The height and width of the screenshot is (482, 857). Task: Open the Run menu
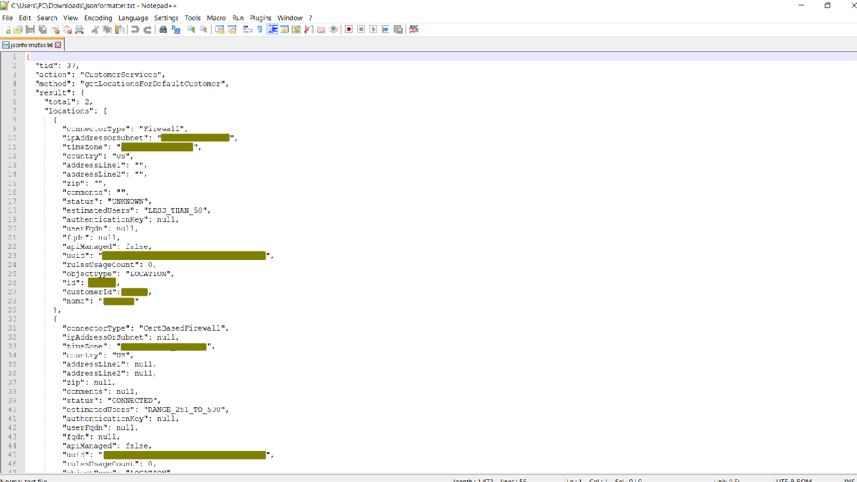[238, 18]
